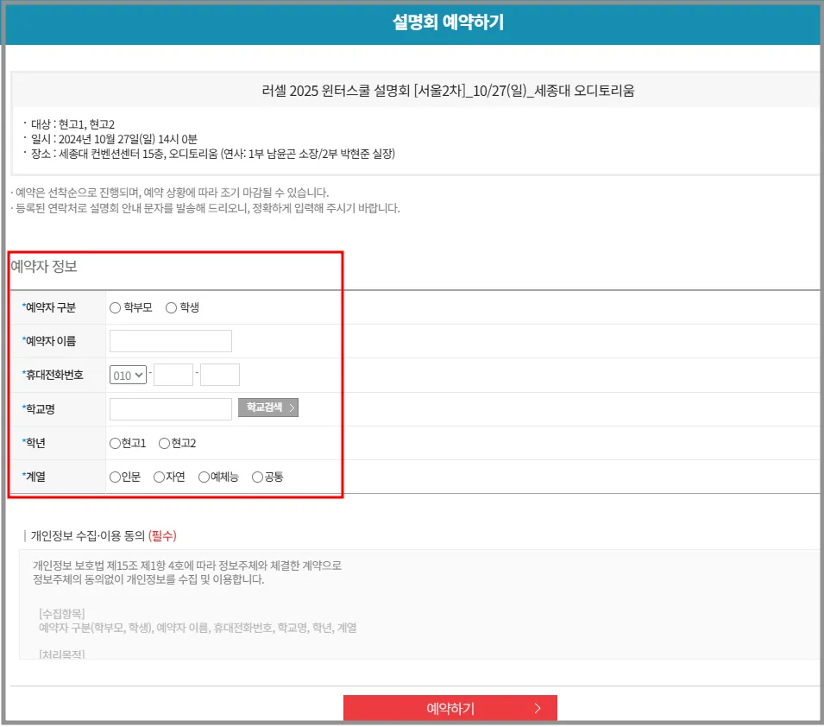Choose grade 현고2
Viewport: 824px width, 727px height.
164,444
